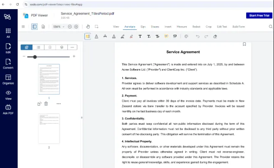Screen dimensions: 274x168
Task: Click the bookmark icon on the page
Action: [244, 44]
